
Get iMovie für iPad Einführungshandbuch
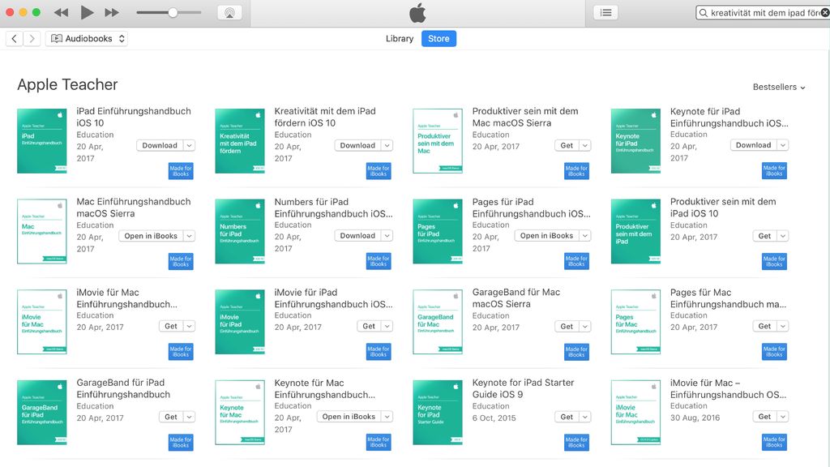369,326
